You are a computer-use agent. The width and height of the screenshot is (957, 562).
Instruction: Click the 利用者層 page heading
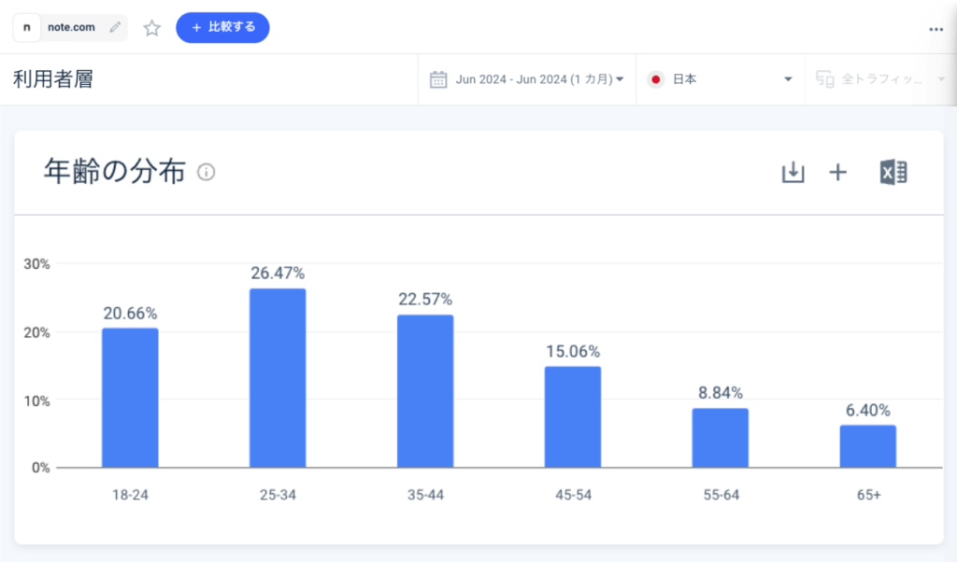(x=53, y=79)
